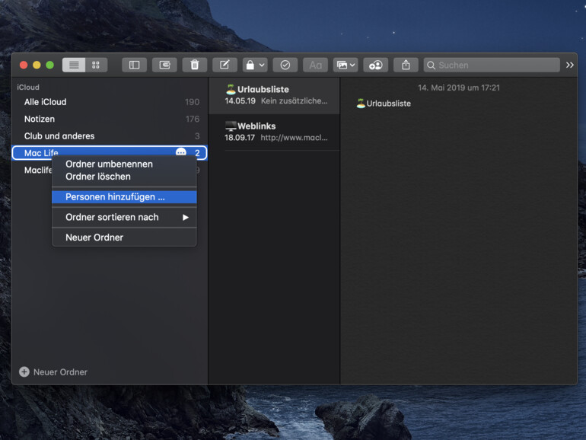The width and height of the screenshot is (586, 440).
Task: Select the Mac Life folder
Action: (x=109, y=152)
